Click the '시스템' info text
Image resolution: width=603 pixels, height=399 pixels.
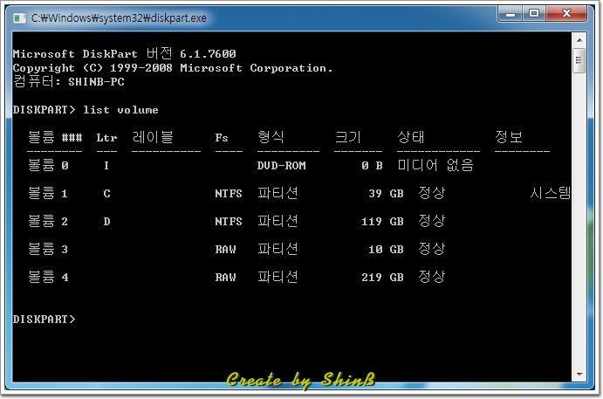tap(550, 193)
